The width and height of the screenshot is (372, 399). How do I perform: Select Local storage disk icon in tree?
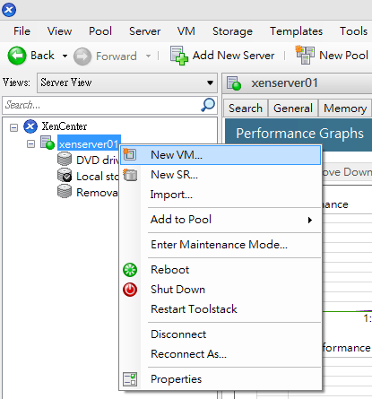click(x=65, y=176)
